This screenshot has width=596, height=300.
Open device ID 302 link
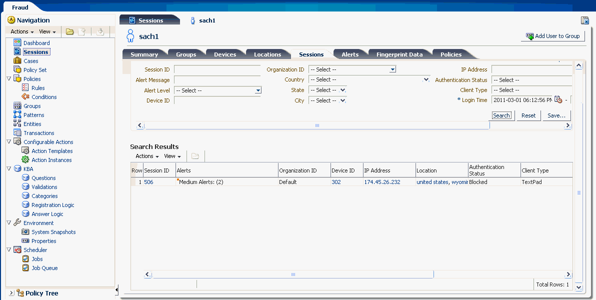(x=336, y=181)
